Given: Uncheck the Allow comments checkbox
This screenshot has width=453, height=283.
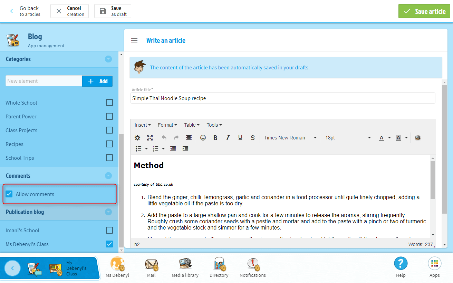Looking at the screenshot, I should click(9, 194).
